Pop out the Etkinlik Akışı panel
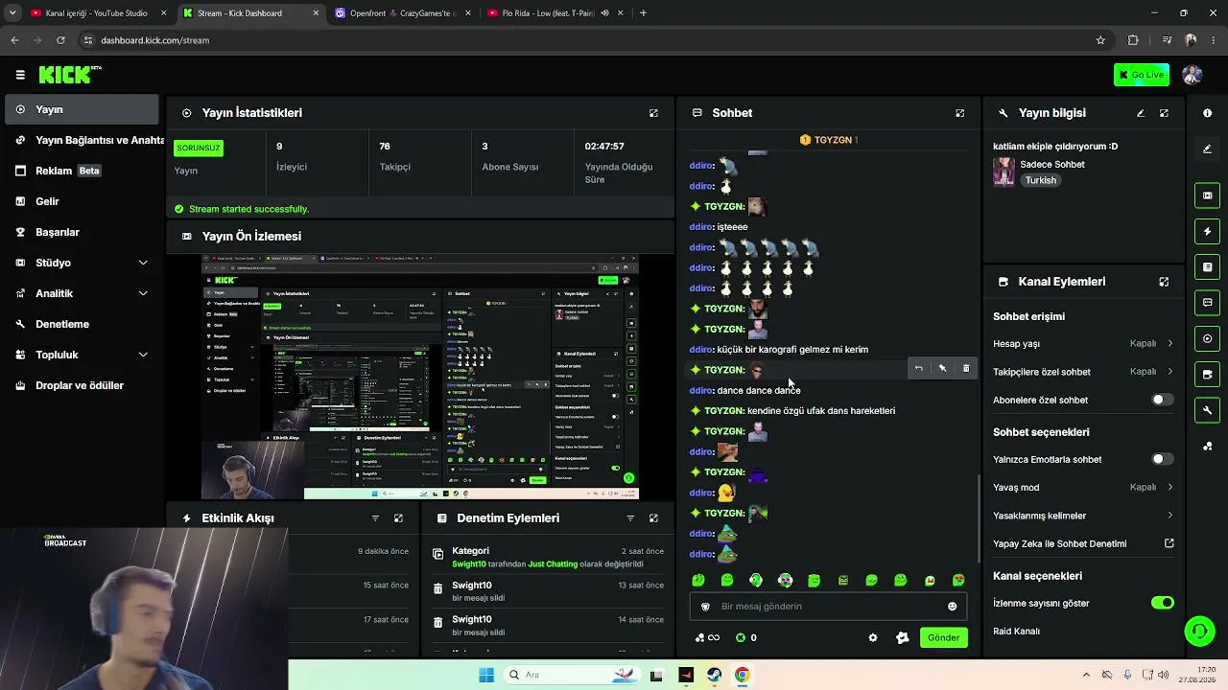 coord(398,518)
